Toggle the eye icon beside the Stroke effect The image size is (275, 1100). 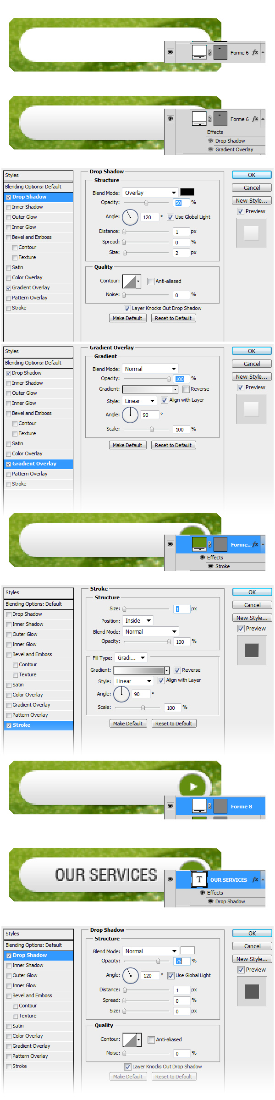click(x=211, y=566)
